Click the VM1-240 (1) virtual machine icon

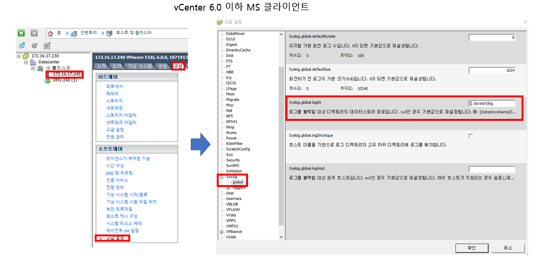click(48, 81)
